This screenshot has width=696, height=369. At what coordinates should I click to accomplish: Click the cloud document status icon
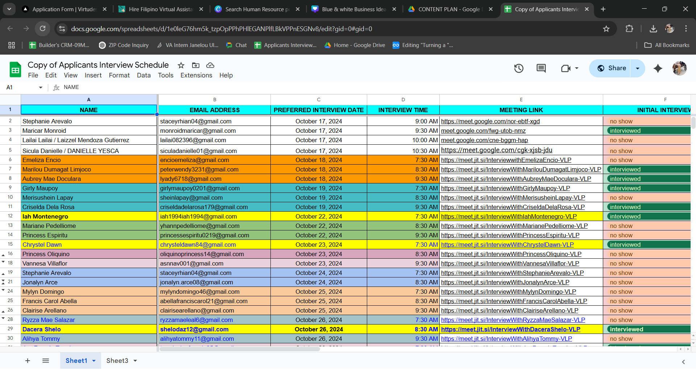pos(210,65)
